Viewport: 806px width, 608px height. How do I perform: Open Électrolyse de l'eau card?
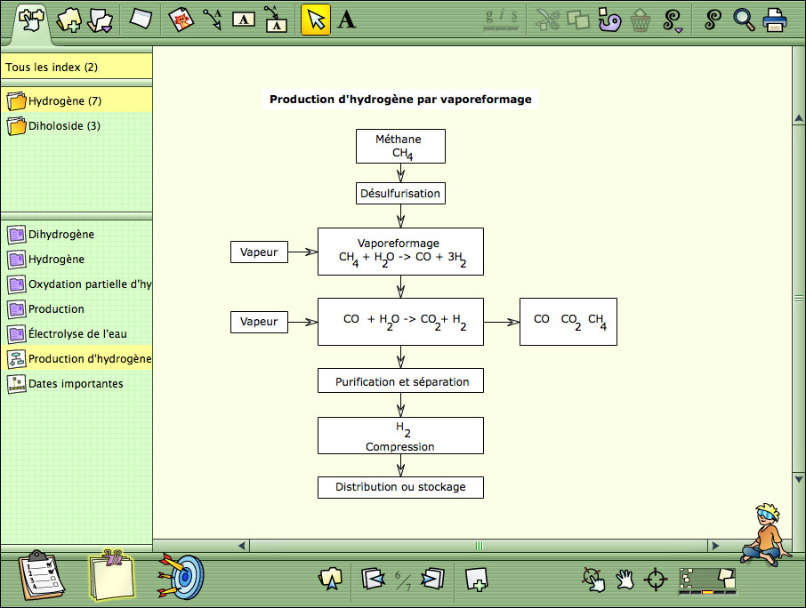(x=77, y=334)
